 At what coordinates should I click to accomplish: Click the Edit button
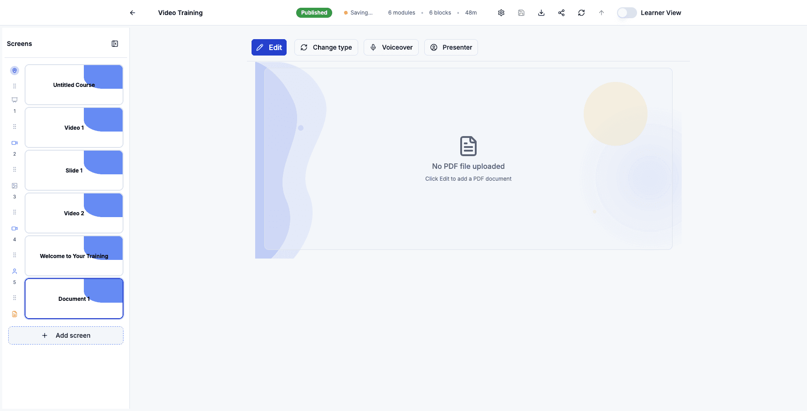(x=269, y=47)
